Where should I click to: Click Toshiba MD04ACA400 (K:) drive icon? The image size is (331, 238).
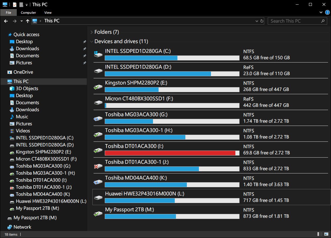(x=98, y=182)
